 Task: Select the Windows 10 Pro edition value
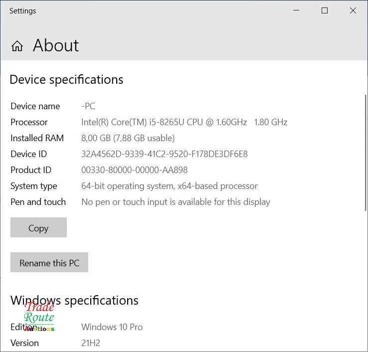pos(112,327)
